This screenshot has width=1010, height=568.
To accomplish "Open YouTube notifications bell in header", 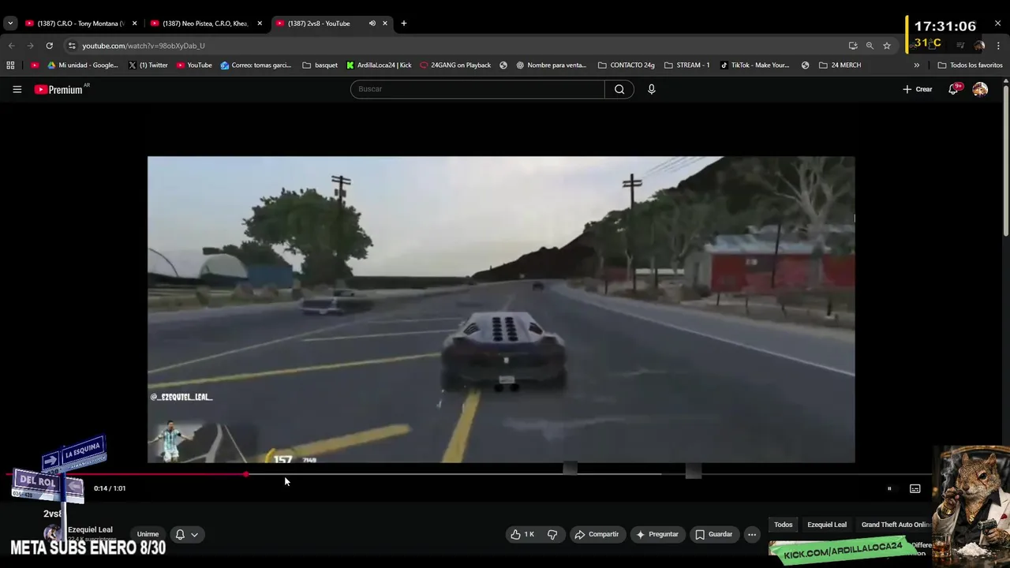I will click(x=953, y=89).
